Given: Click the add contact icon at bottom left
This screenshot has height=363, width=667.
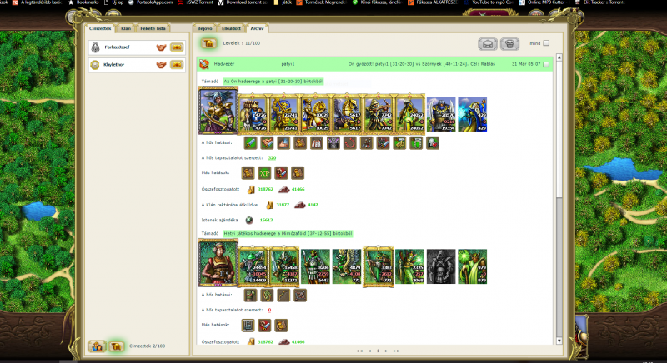Looking at the screenshot, I should [96, 346].
